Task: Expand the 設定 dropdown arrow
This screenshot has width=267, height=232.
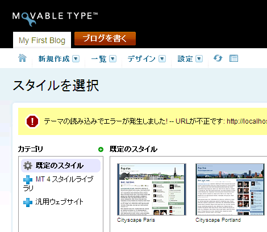Action: pos(199,59)
